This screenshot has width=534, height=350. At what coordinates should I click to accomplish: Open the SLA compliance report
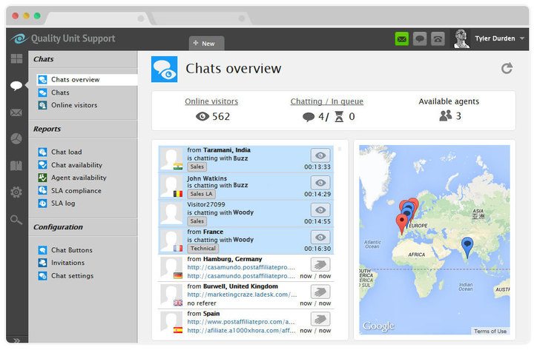click(x=76, y=191)
